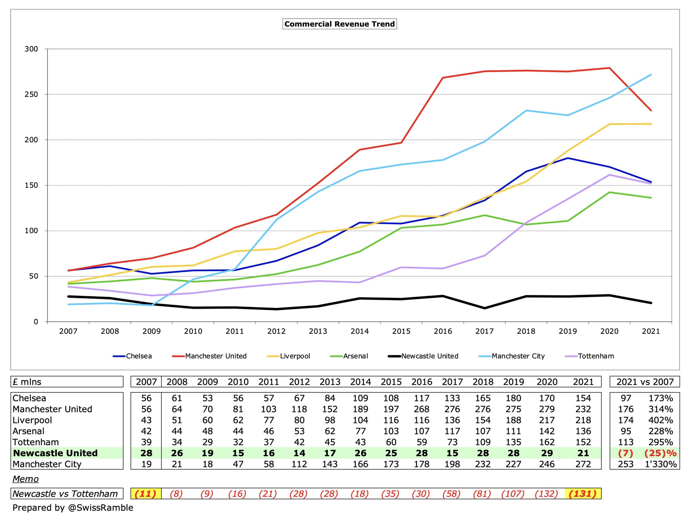Select the Manchester United row label in table
690x514 pixels.
[52, 409]
